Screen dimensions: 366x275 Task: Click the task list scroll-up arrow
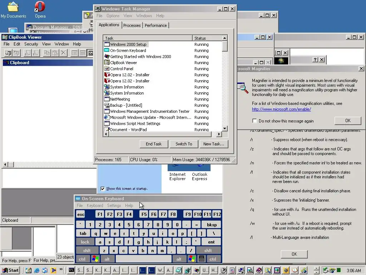[x=224, y=38]
